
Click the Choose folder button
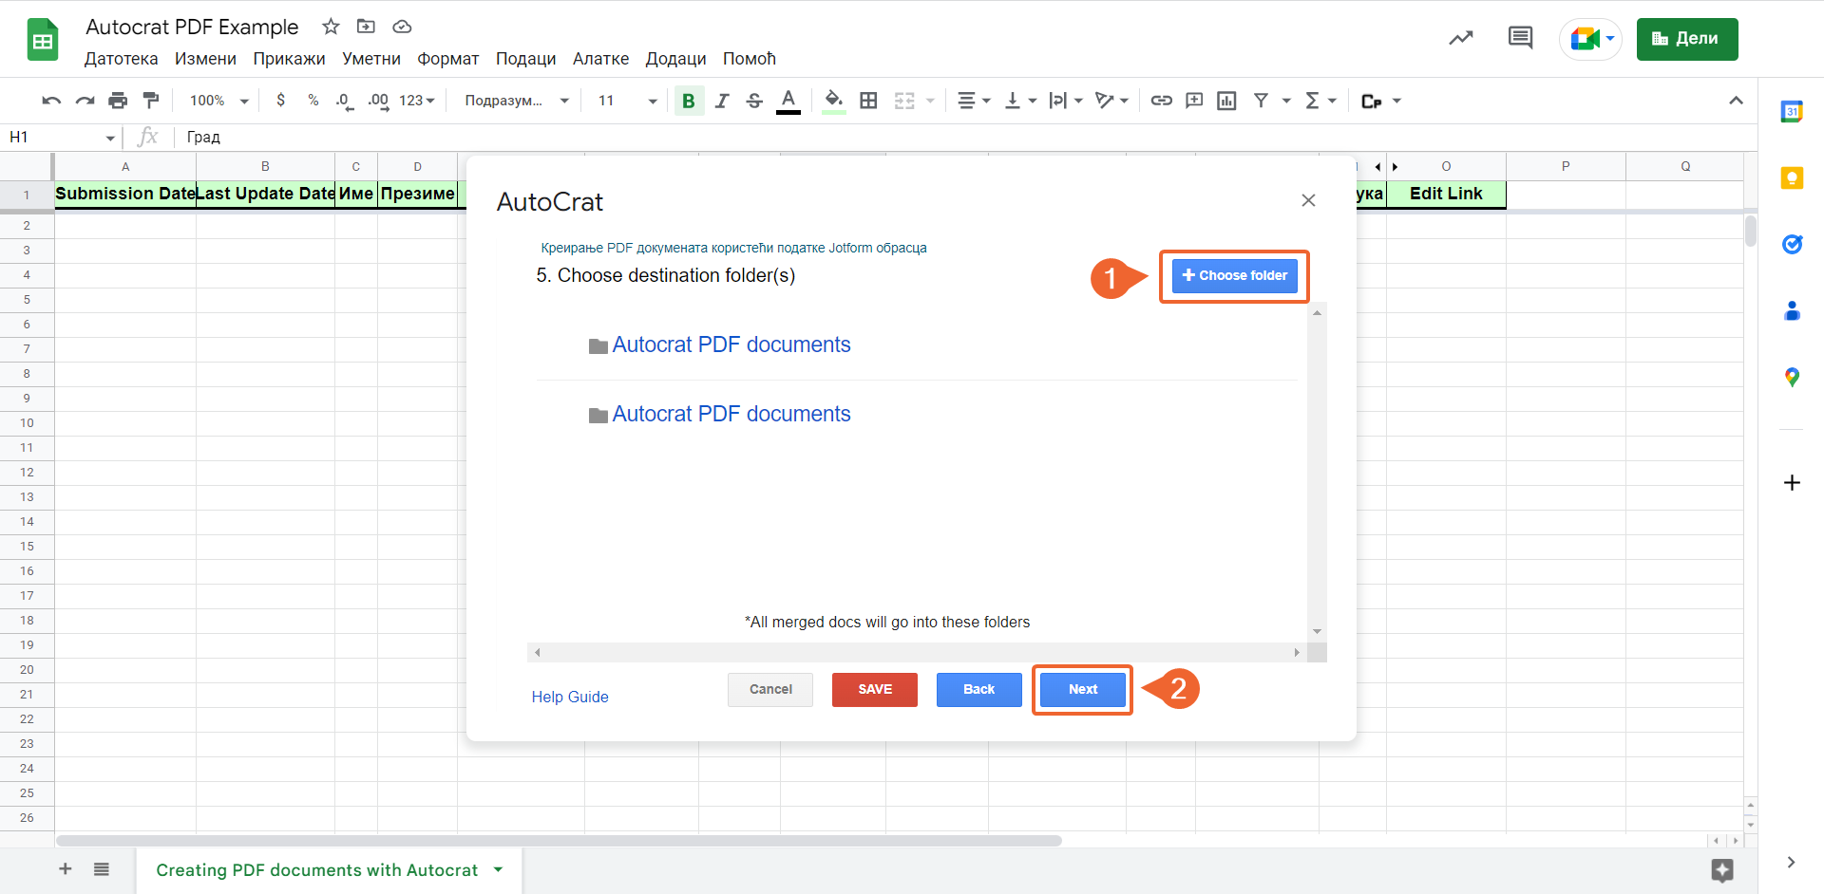[1234, 276]
